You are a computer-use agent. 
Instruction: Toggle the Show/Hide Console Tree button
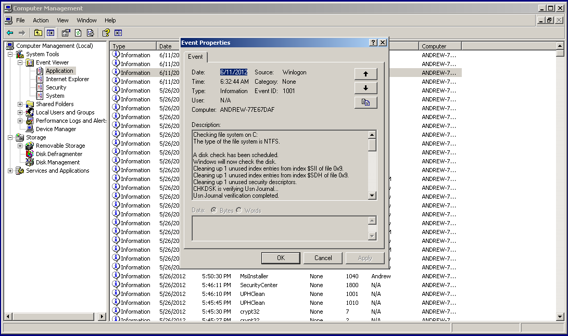click(51, 33)
